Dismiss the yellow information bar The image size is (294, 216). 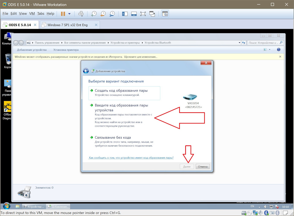pos(280,56)
